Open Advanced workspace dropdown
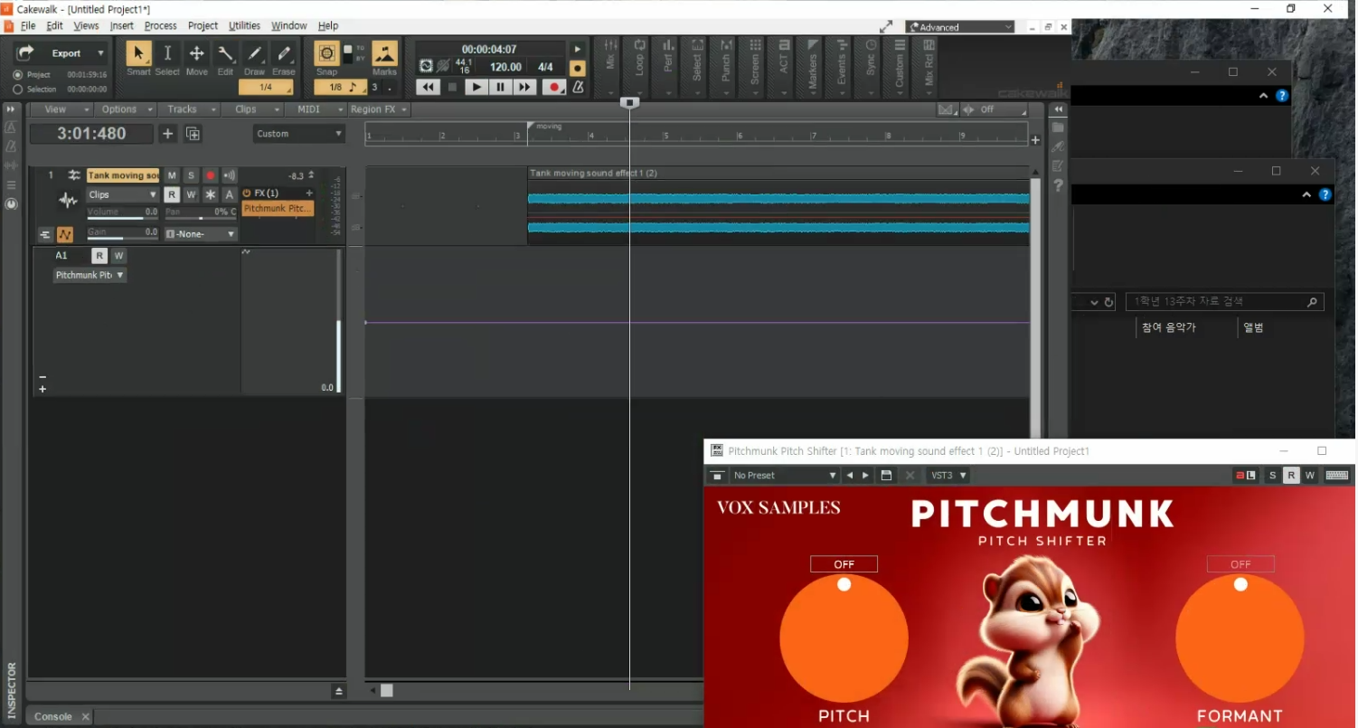Viewport: 1358px width, 728px height. click(x=960, y=27)
